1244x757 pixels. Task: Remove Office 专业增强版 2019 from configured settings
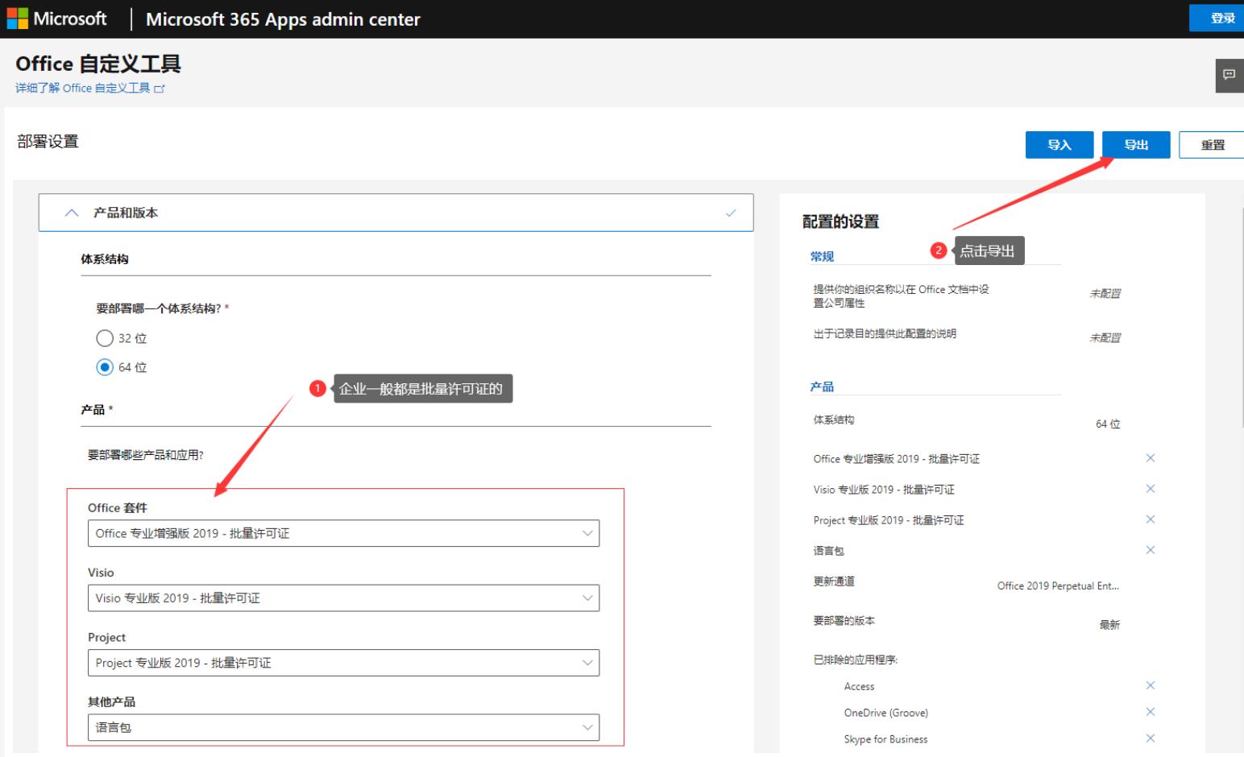tap(1150, 458)
